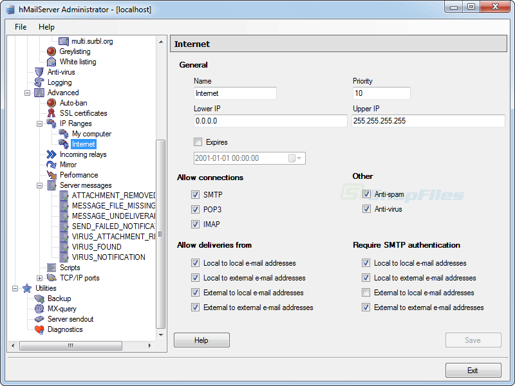Click the multi.surbl.org icon in tree
The width and height of the screenshot is (515, 386).
[64, 41]
